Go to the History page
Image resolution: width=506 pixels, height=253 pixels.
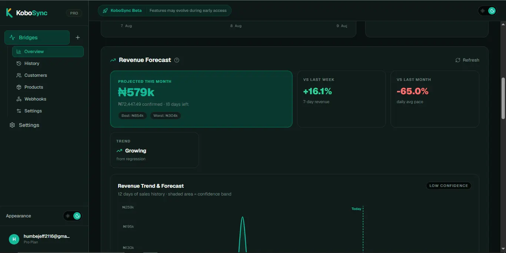(48, 63)
